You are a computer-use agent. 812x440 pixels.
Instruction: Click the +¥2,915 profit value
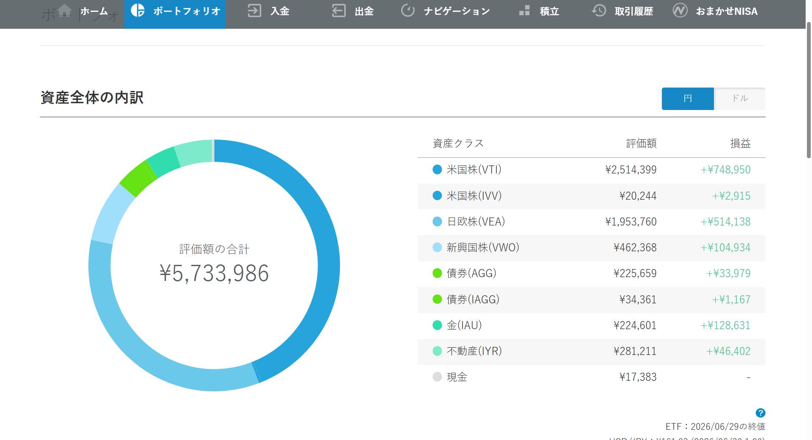(731, 195)
